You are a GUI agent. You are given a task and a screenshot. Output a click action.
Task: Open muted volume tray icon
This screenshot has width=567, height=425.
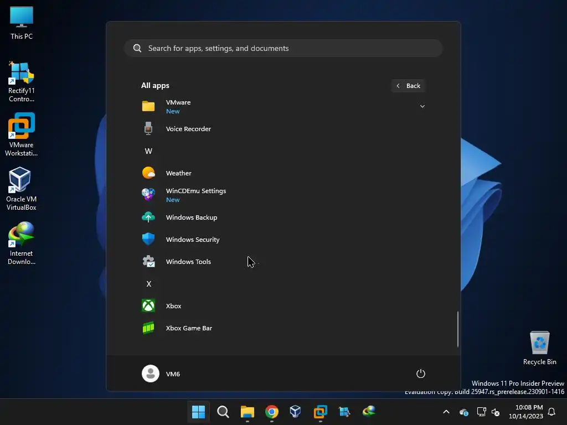coord(496,412)
